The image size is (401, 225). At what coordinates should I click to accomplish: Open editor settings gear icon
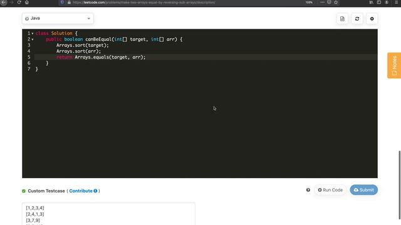pyautogui.click(x=372, y=19)
